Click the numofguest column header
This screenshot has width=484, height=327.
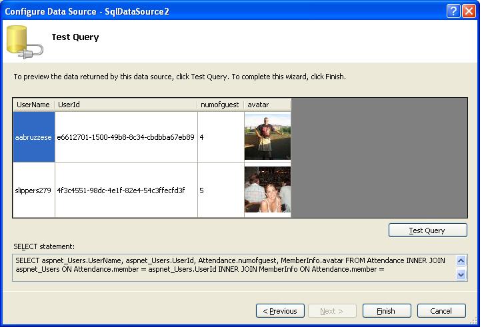coord(221,105)
